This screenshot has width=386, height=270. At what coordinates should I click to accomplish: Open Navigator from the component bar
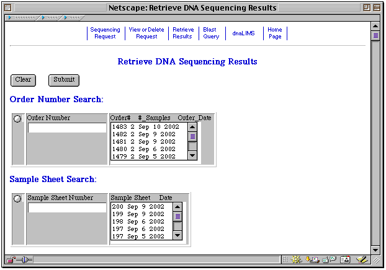point(295,259)
